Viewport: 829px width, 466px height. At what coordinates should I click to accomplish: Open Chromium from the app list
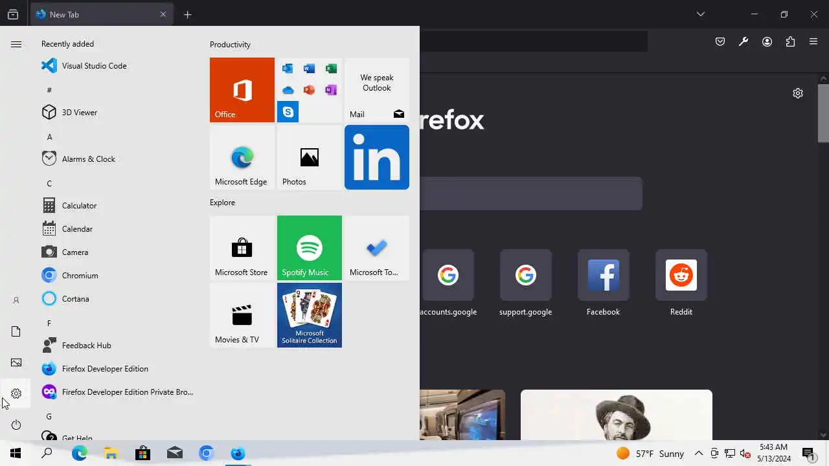pos(117,276)
